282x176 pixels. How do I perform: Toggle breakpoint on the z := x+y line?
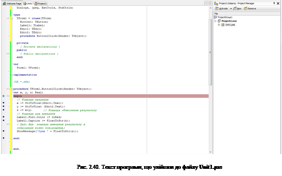point(4,110)
